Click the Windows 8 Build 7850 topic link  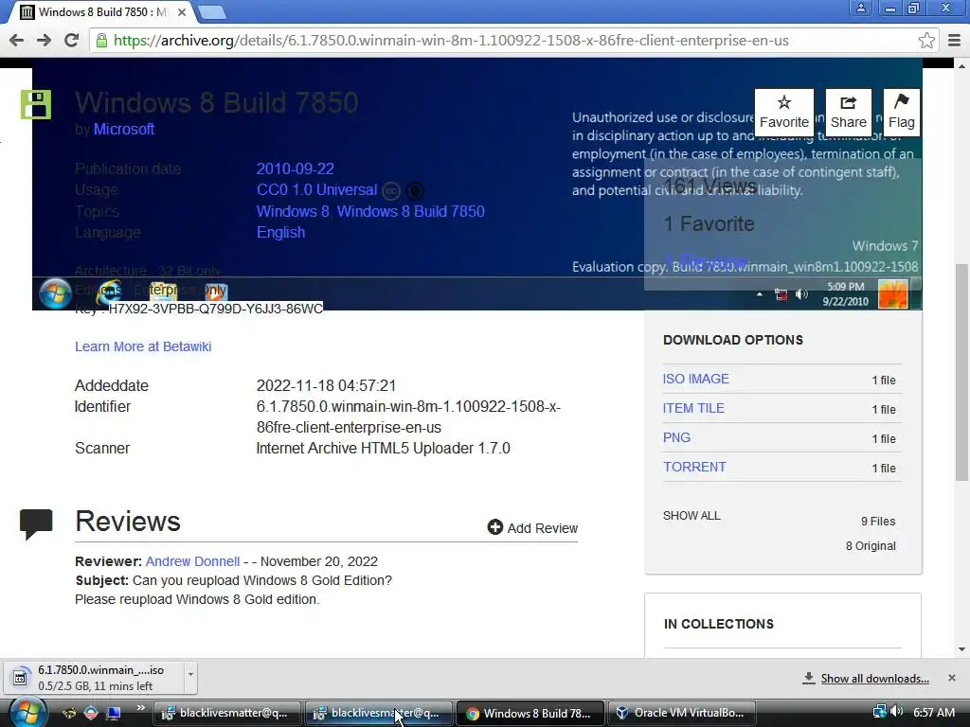pyautogui.click(x=411, y=211)
